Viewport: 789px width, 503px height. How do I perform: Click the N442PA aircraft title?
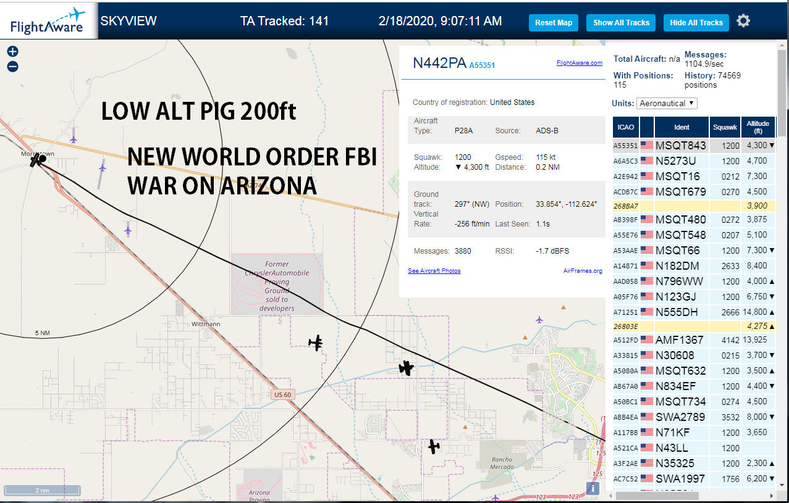click(439, 63)
